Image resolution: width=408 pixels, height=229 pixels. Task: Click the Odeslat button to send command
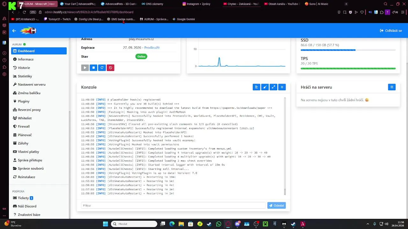pos(276,205)
